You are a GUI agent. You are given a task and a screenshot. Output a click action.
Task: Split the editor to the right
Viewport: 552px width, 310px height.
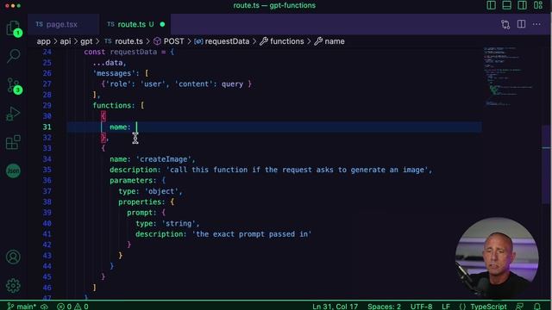(521, 24)
